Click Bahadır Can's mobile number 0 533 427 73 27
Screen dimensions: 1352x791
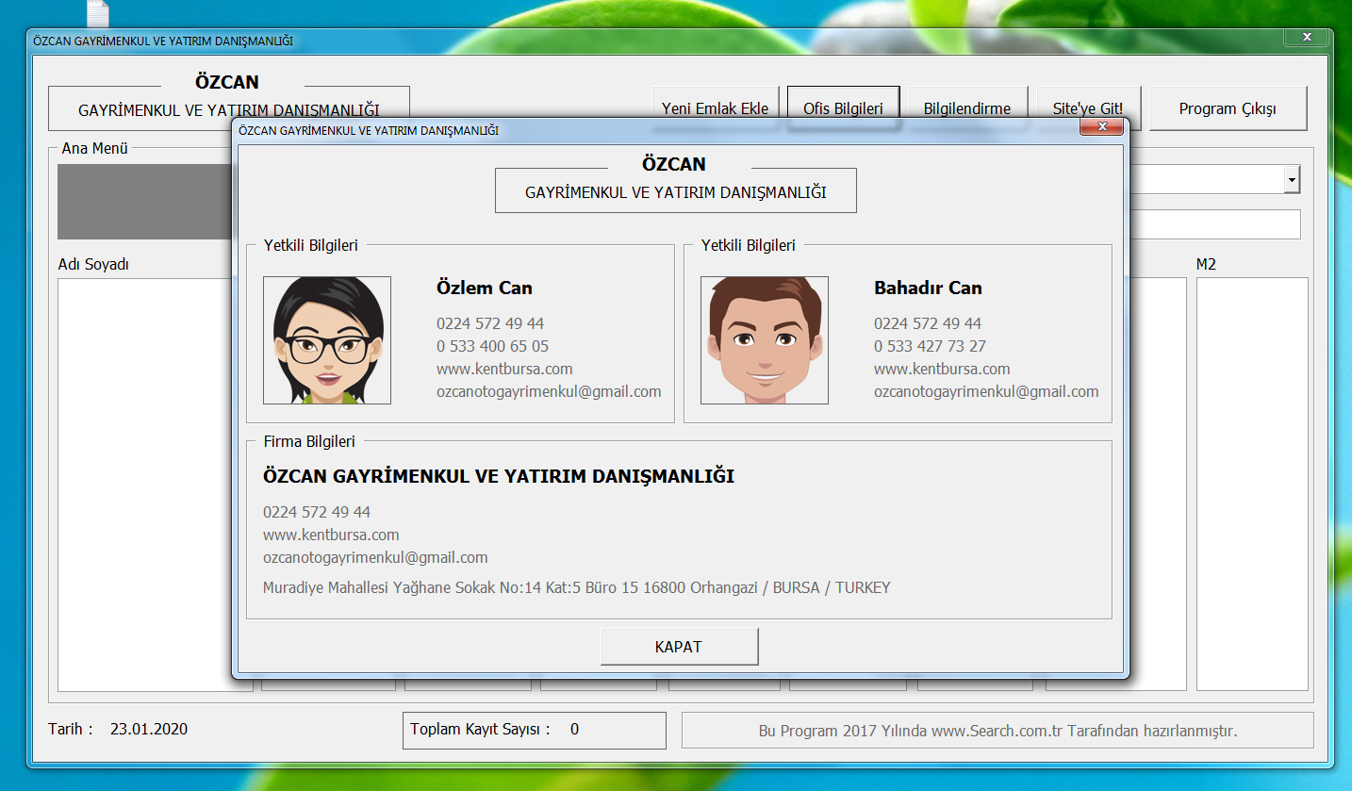(x=930, y=346)
